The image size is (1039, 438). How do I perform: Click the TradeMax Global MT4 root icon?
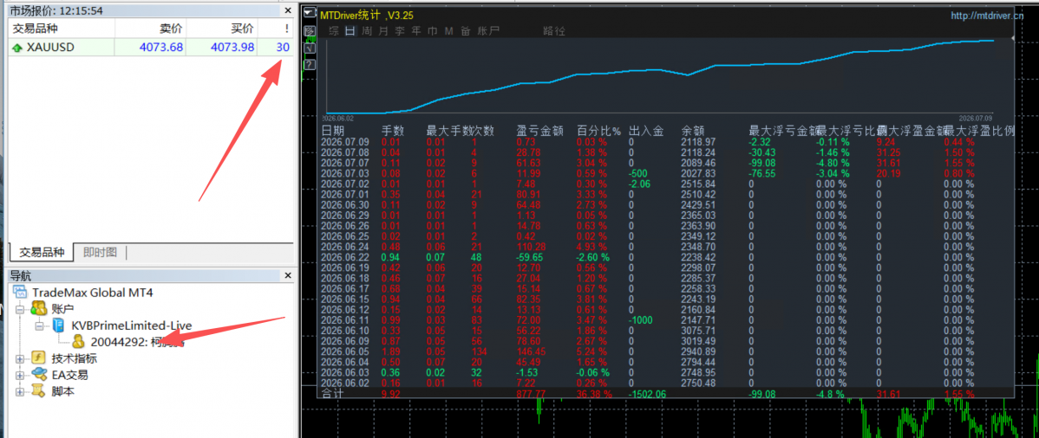point(20,293)
